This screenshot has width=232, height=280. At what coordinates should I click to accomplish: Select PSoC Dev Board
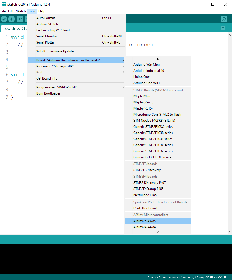coord(158,208)
